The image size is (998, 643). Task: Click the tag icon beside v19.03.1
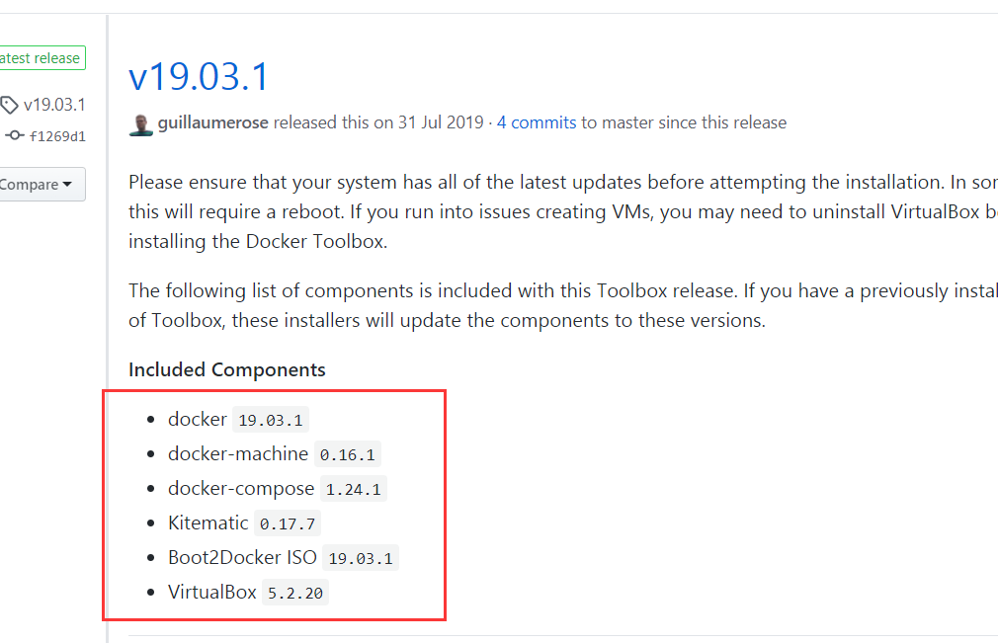point(10,105)
